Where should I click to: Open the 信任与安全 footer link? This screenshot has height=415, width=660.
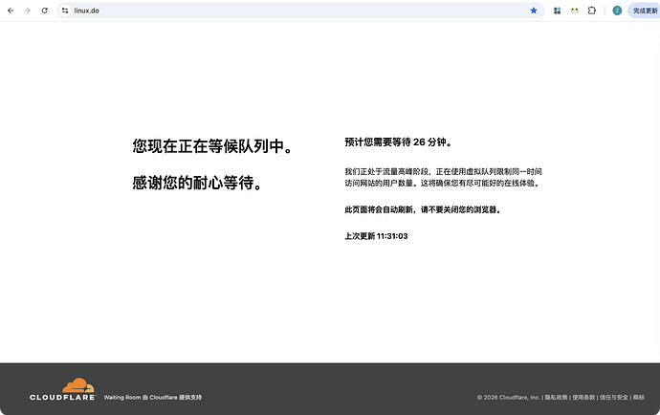[614, 398]
